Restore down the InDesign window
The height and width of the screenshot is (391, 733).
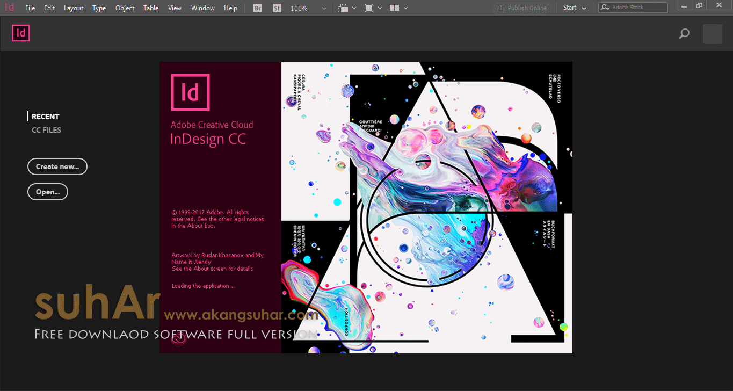pyautogui.click(x=699, y=5)
